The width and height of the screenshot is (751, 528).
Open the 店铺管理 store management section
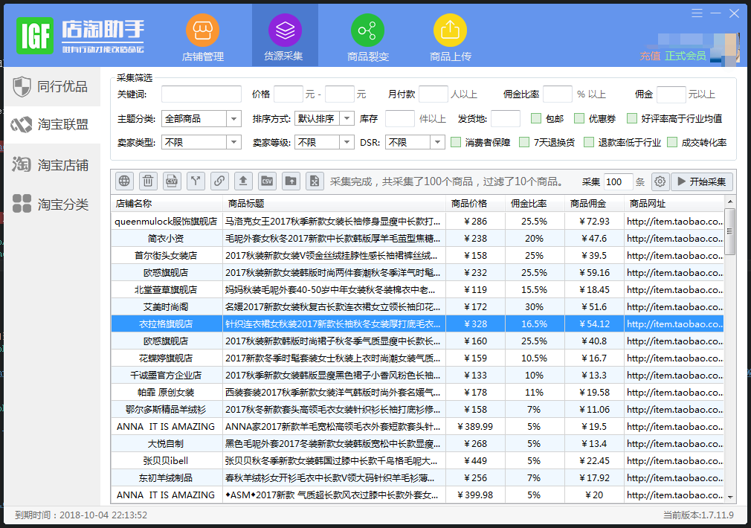click(202, 38)
